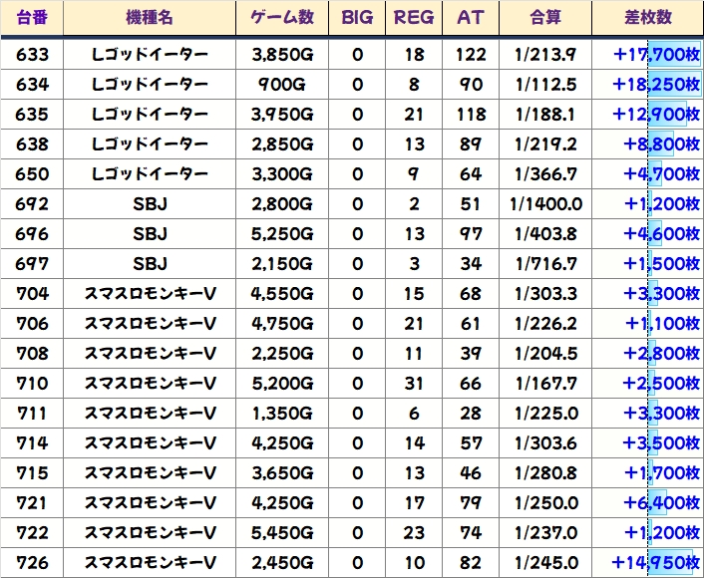The image size is (704, 578).
Task: Click the +14,950枚 difference value
Action: 656,563
